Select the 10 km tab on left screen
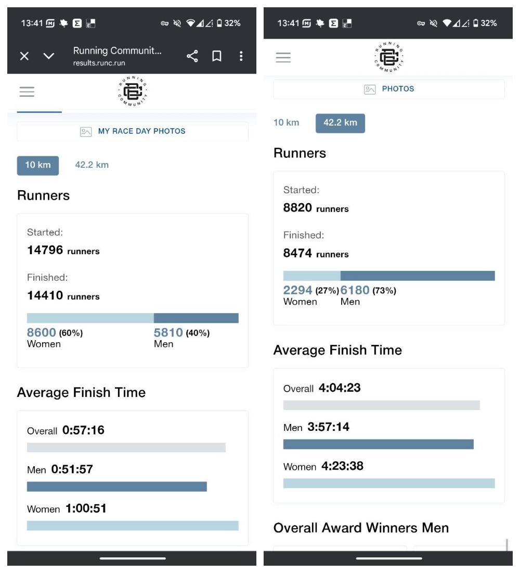 [38, 165]
